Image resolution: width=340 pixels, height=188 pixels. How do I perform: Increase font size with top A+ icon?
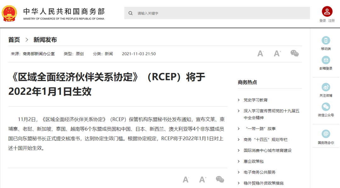[x=277, y=54]
